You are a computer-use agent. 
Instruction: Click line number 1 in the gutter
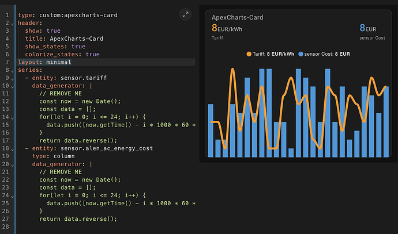click(7, 15)
